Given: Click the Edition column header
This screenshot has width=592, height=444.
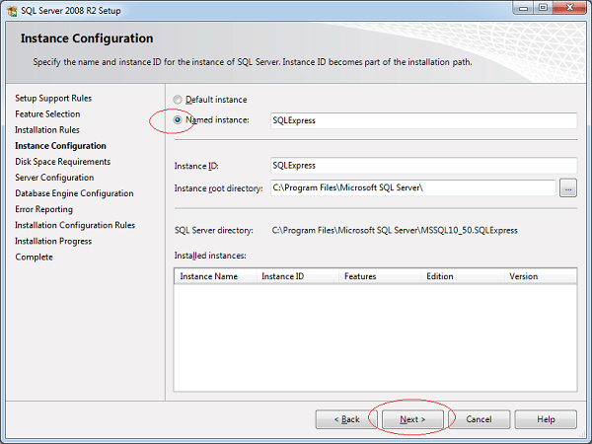Looking at the screenshot, I should 463,276.
